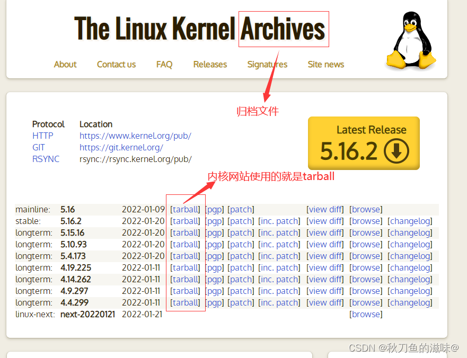
Task: Click the 4.14.262 version number
Action: point(76,279)
